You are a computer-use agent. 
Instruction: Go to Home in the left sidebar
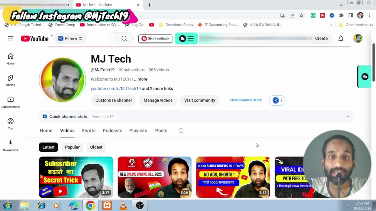click(11, 59)
